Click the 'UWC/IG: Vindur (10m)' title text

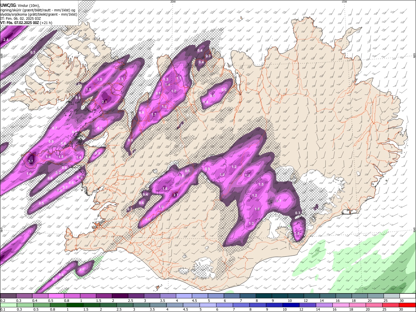pos(20,6)
